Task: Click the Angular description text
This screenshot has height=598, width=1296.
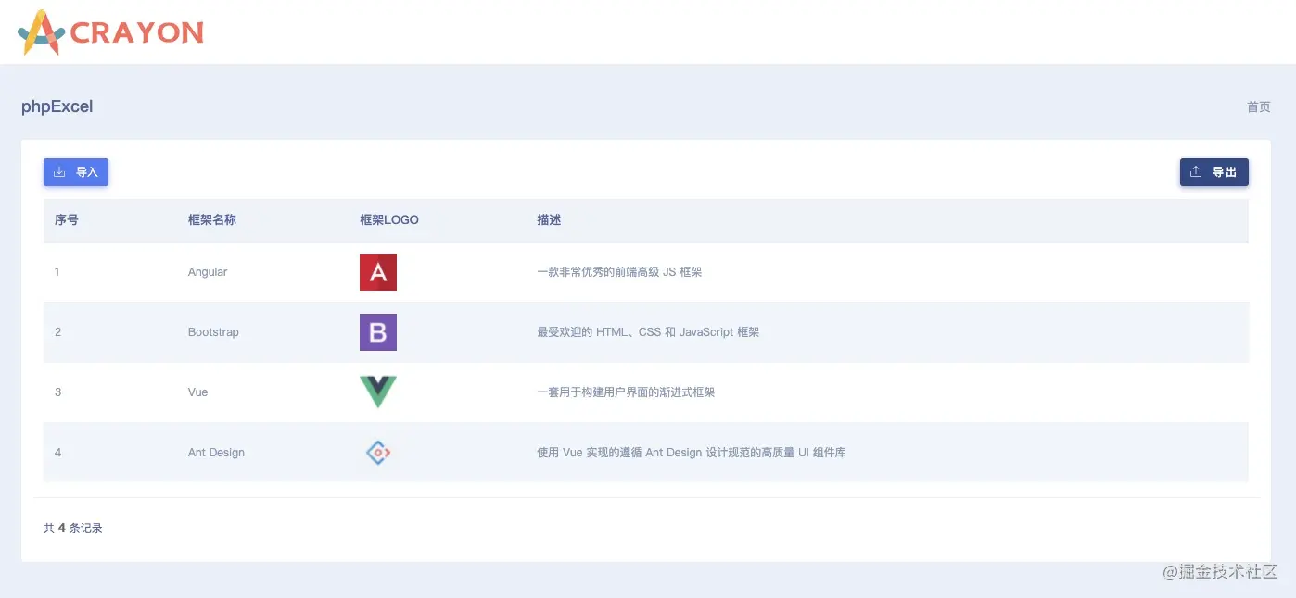Action: click(619, 272)
